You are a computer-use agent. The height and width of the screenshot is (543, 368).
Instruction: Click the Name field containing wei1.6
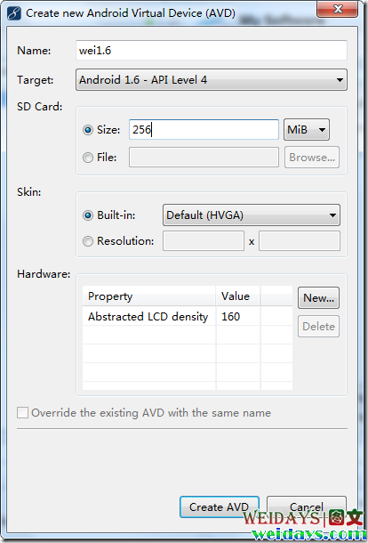[212, 51]
